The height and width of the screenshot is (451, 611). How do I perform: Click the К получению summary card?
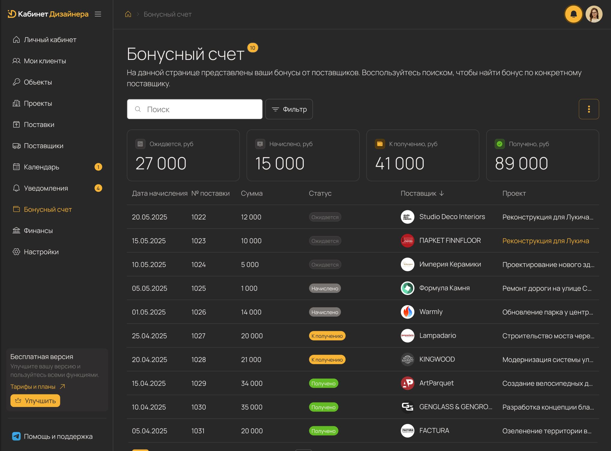(x=422, y=155)
